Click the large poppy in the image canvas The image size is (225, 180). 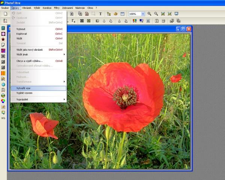coord(124,97)
